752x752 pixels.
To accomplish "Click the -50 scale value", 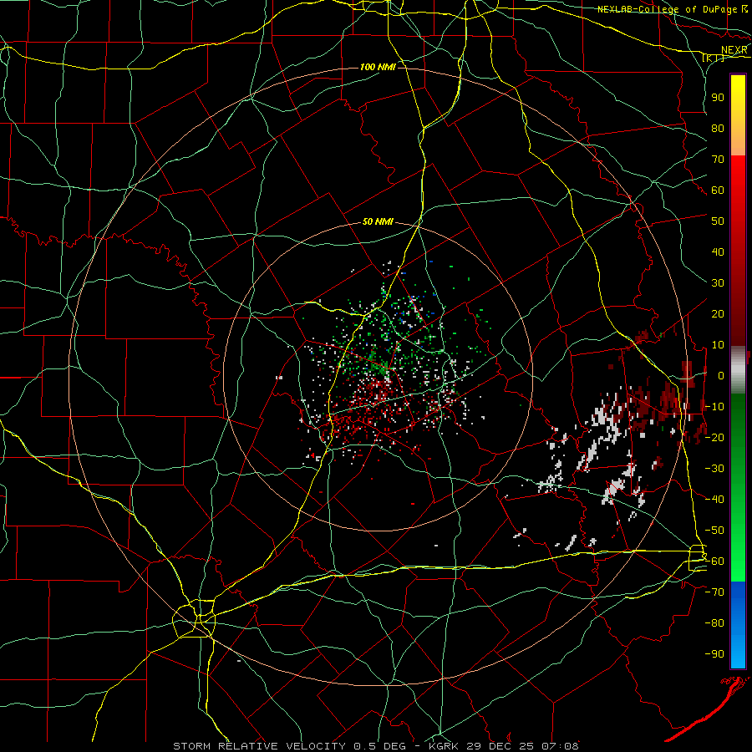I will [x=714, y=531].
